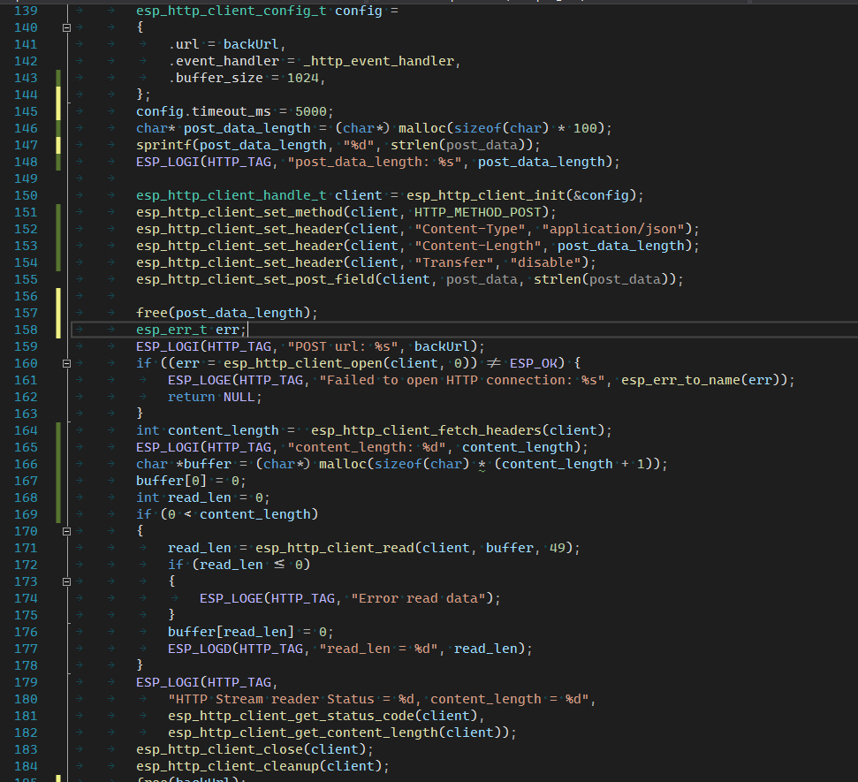Click esp_http_client_get_content_length on line 182
Viewport: 858px width, 782px height.
coord(304,733)
